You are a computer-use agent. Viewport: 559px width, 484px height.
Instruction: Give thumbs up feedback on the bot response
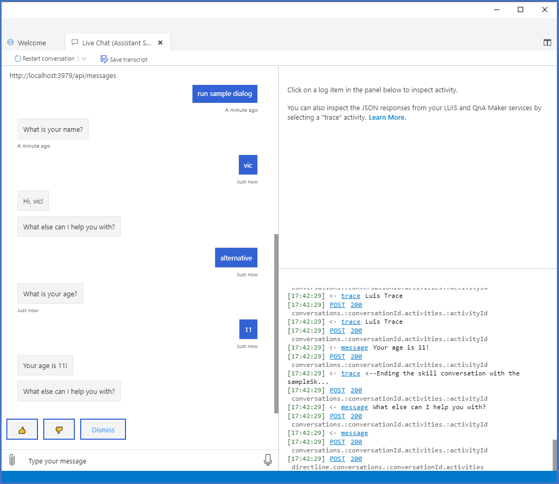tap(22, 429)
